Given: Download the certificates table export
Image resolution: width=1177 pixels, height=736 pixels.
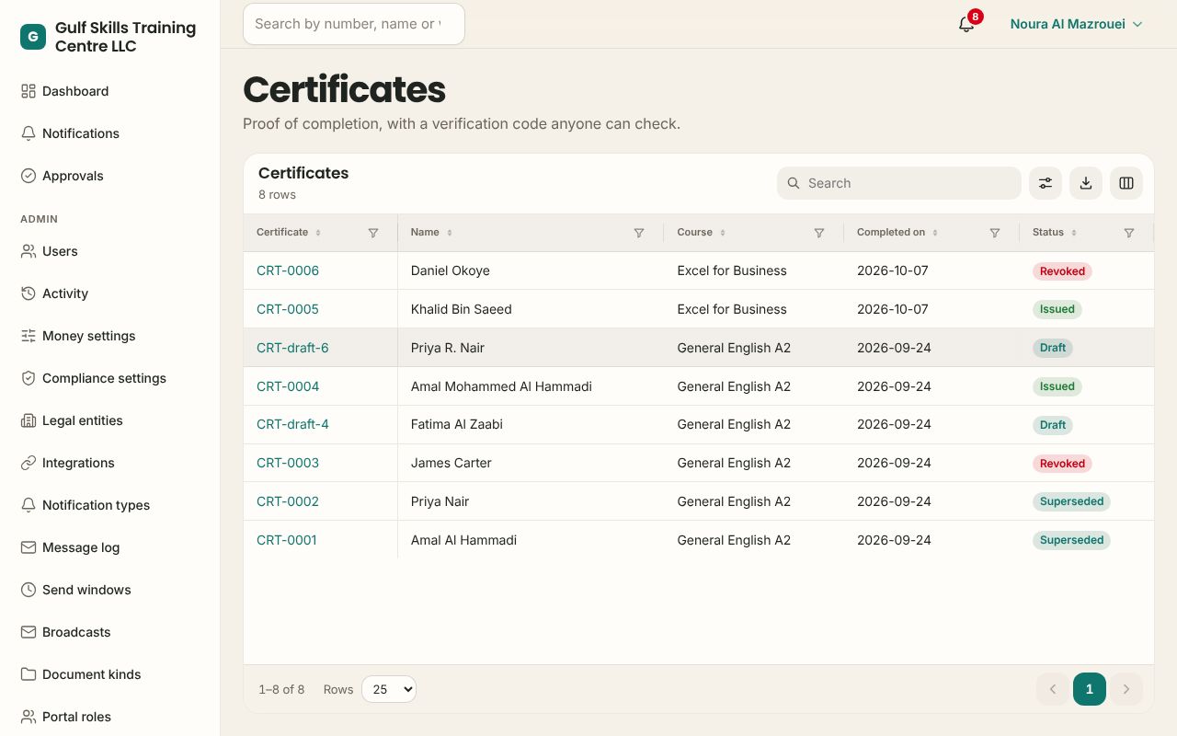Looking at the screenshot, I should [1086, 183].
